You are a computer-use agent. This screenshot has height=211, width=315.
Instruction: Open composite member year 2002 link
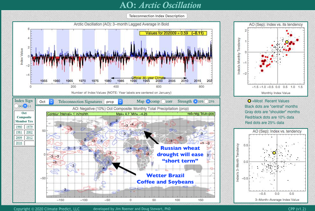click(x=29, y=132)
